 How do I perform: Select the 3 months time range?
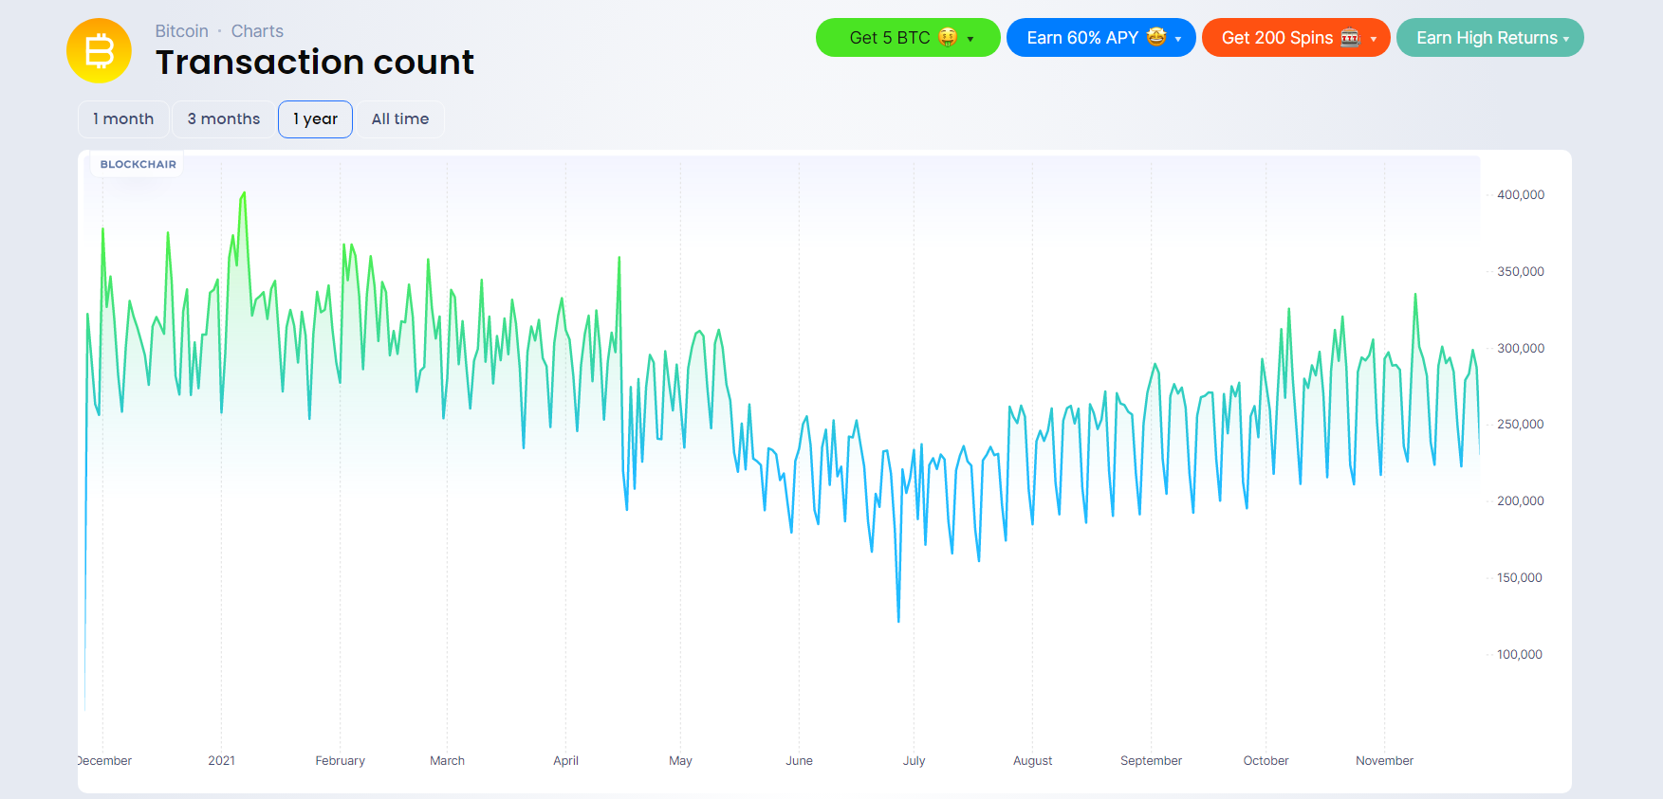pyautogui.click(x=224, y=119)
